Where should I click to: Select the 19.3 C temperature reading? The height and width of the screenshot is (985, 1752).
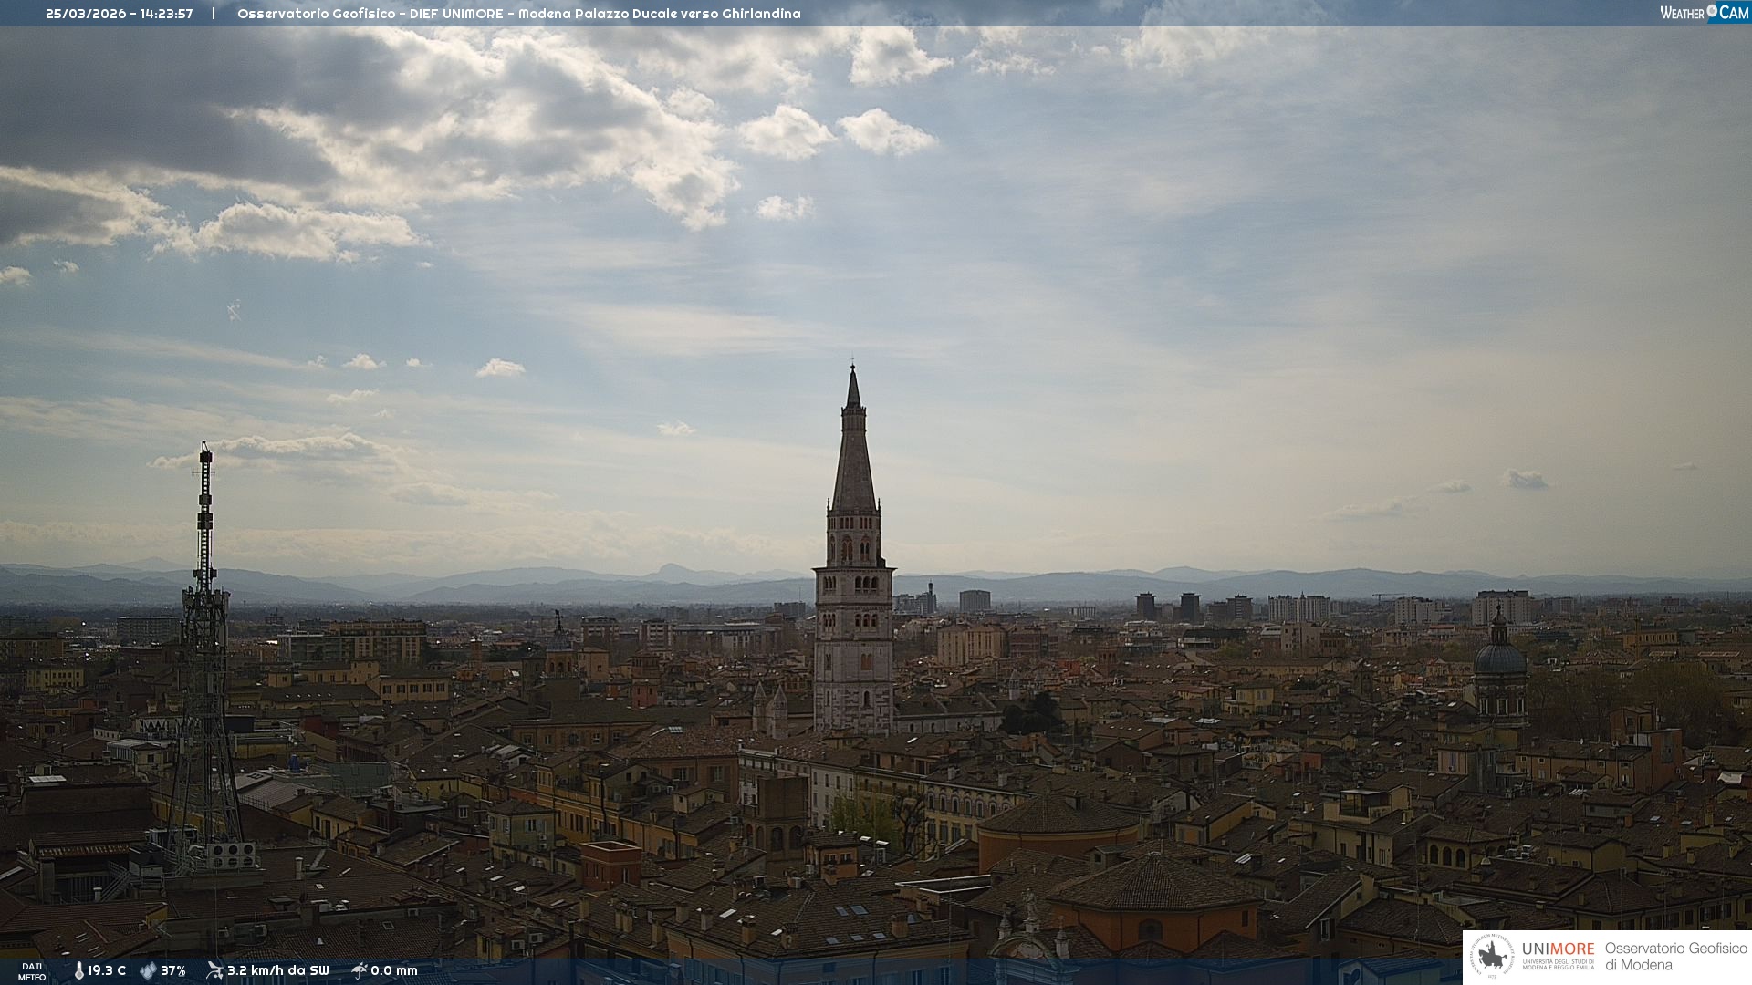[x=107, y=970]
